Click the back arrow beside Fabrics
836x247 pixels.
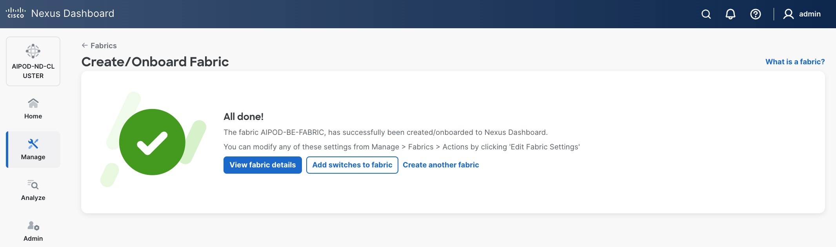[84, 45]
